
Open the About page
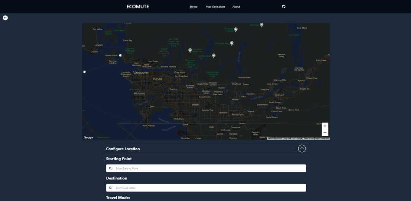point(236,7)
